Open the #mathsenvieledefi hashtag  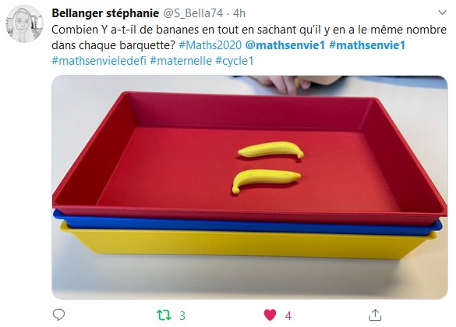point(99,61)
